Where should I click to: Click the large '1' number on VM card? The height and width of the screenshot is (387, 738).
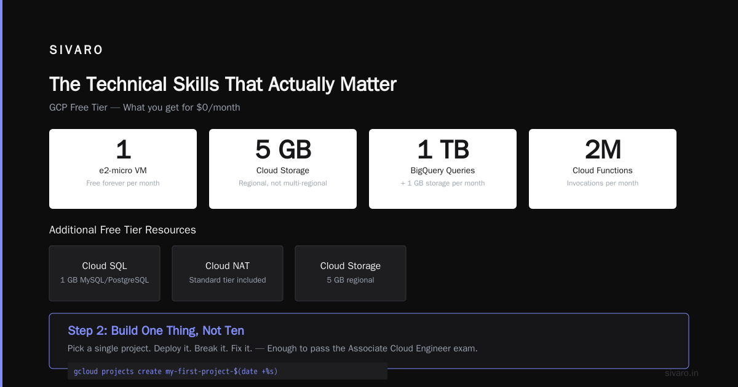123,150
